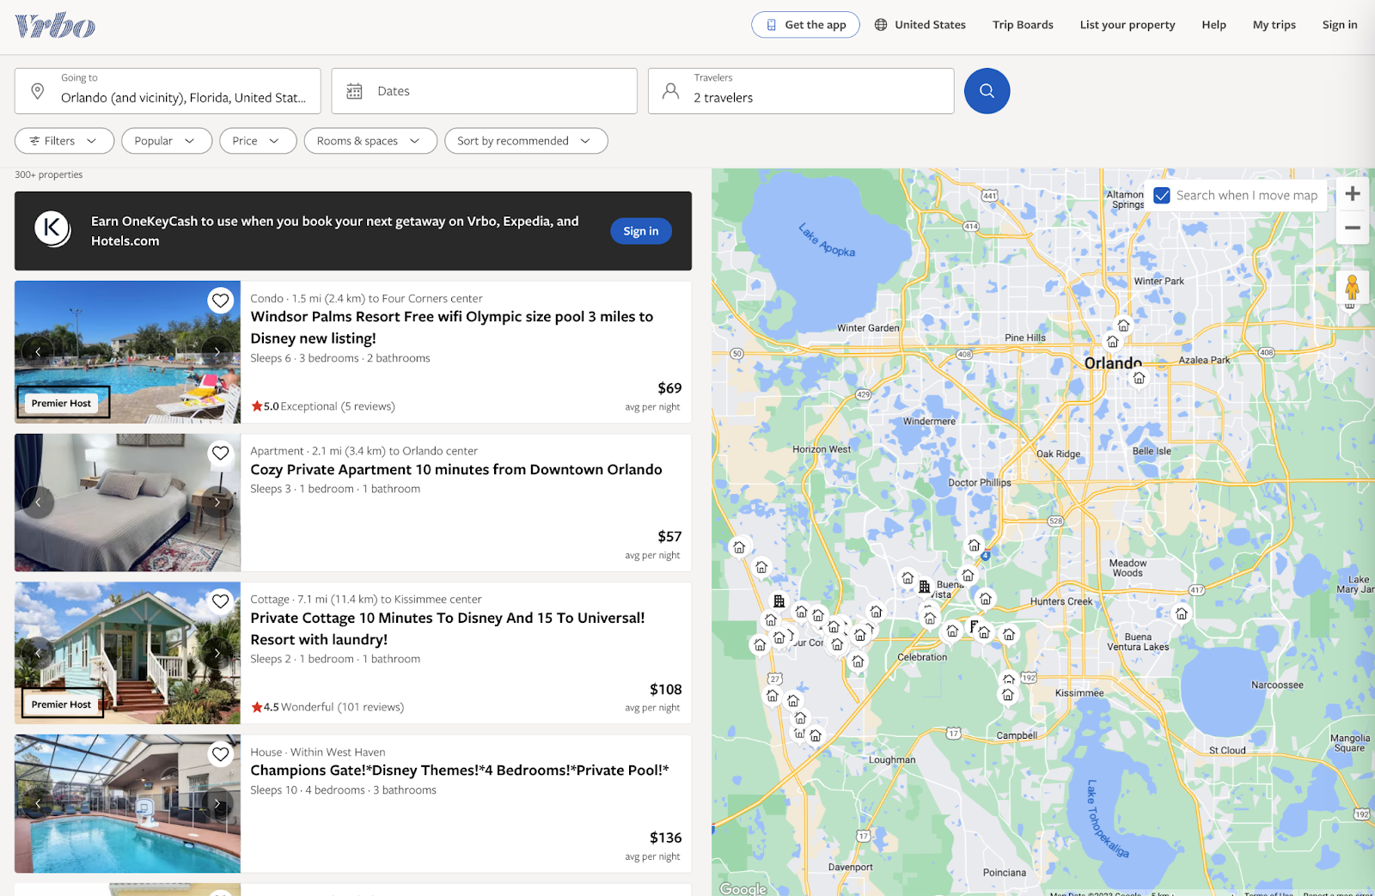Screen dimensions: 1375x896
Task: Open the Filters dropdown
Action: coord(64,141)
